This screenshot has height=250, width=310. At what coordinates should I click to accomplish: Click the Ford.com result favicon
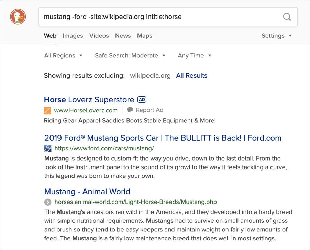[48, 149]
